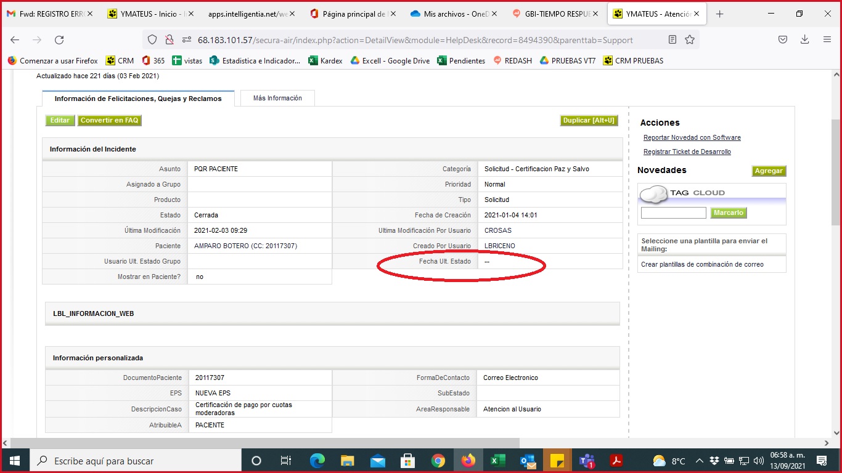Image resolution: width=842 pixels, height=473 pixels.
Task: Open the REDASH bookmark
Action: pos(512,60)
